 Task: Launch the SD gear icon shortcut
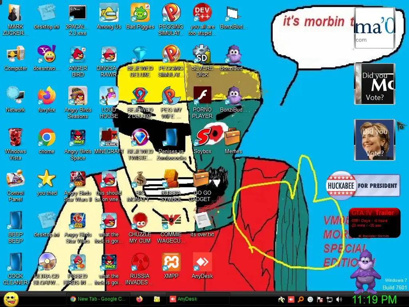tap(203, 61)
